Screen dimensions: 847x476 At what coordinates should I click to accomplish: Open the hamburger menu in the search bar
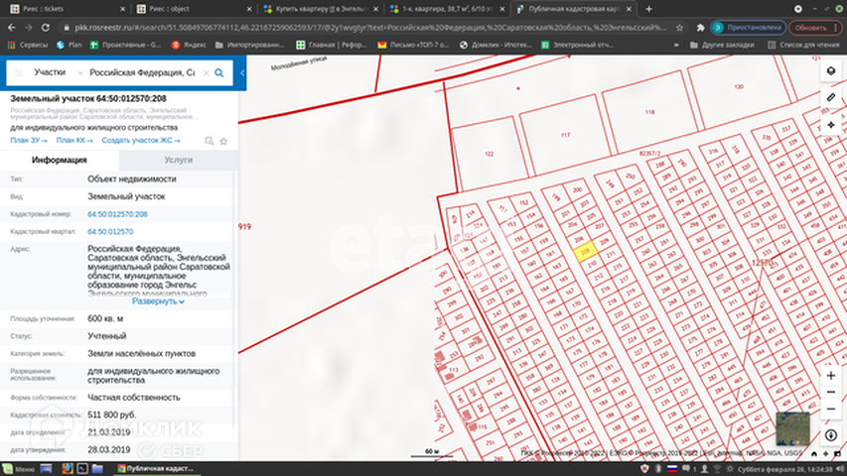pos(19,72)
